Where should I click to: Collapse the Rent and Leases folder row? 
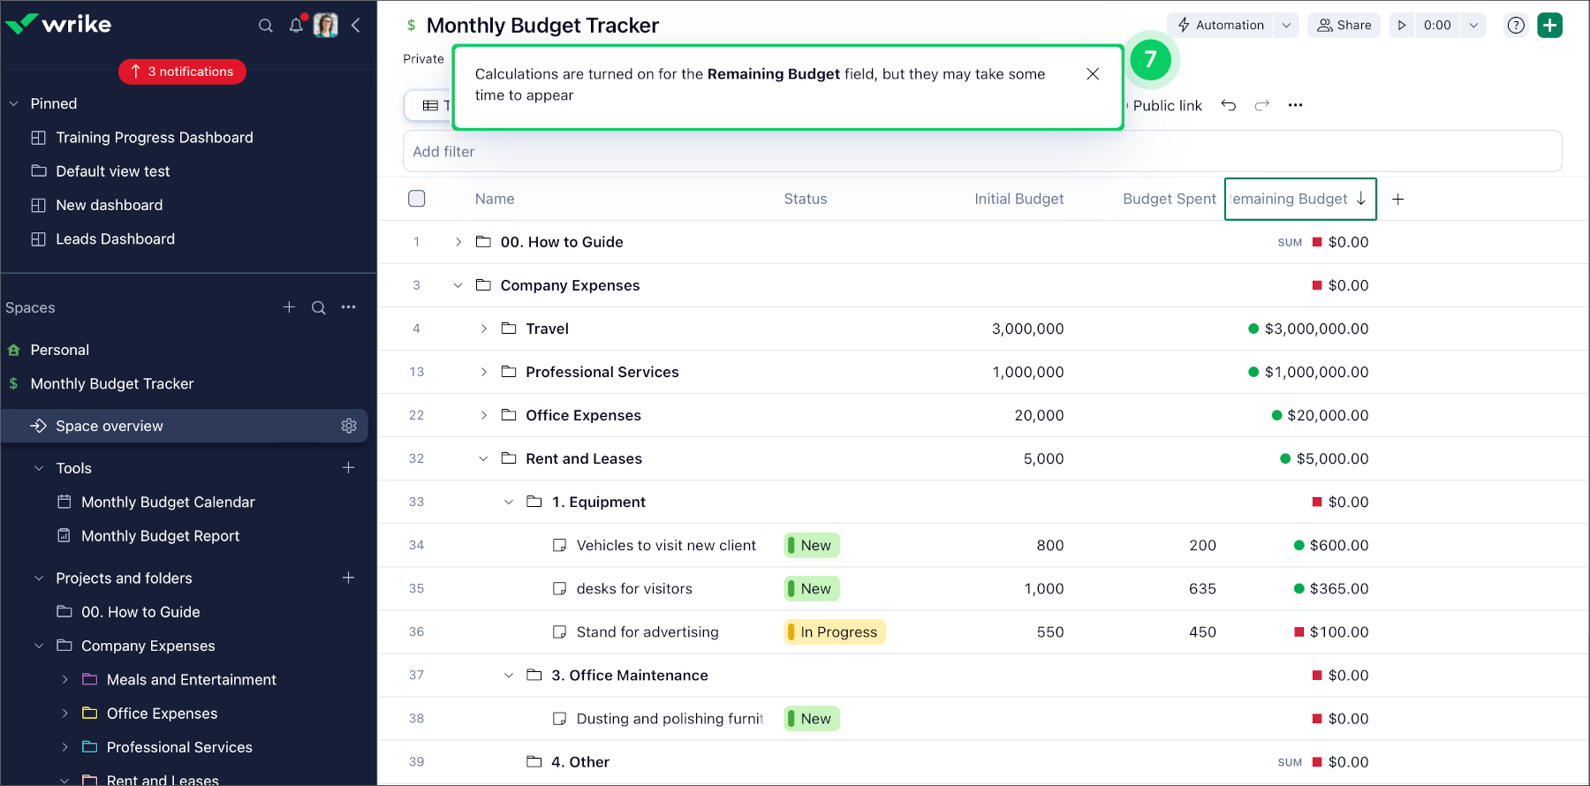(483, 458)
